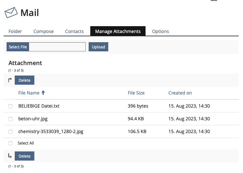The height and width of the screenshot is (173, 243).
Task: Click the ascending sort arrow beside File Name
Action: 43,93
